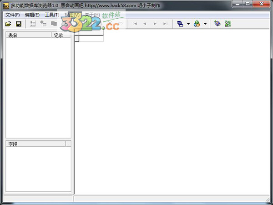Open the 编辑(E) menu
This screenshot has width=273, height=205.
(x=32, y=15)
